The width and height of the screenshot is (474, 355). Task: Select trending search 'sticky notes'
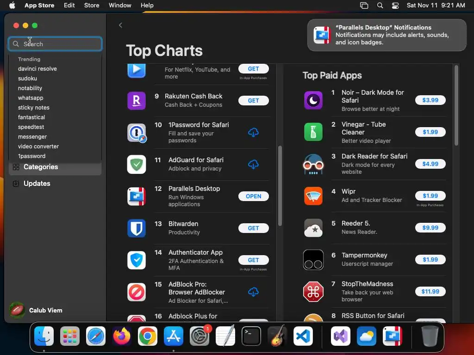[33, 107]
